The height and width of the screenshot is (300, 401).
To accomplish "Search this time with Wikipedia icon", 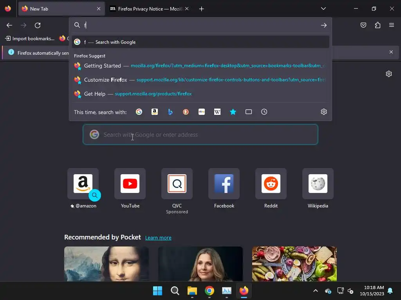I will click(217, 112).
